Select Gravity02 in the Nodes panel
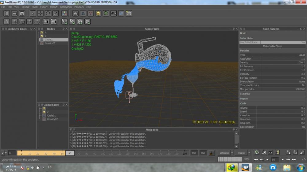 click(x=50, y=43)
